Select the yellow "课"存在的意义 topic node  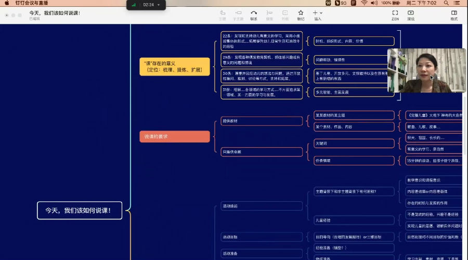[175, 67]
